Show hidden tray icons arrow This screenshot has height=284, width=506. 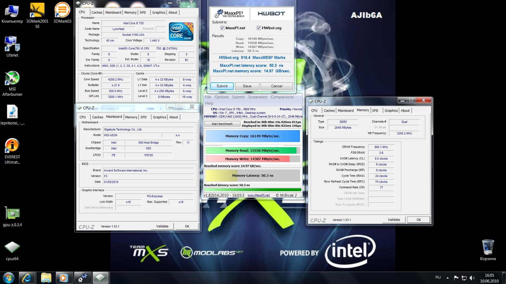point(447,278)
